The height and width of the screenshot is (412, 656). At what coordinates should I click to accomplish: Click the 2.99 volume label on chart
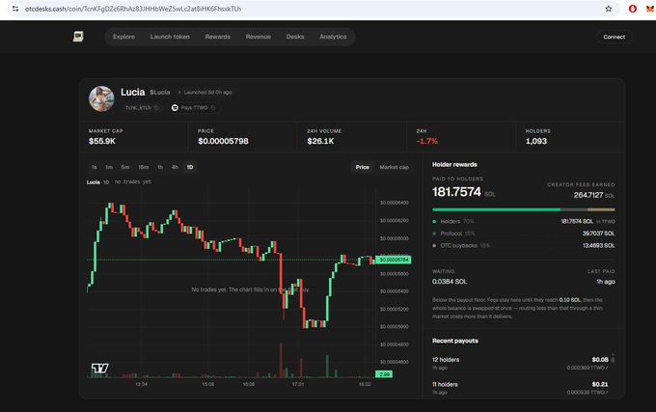[384, 374]
